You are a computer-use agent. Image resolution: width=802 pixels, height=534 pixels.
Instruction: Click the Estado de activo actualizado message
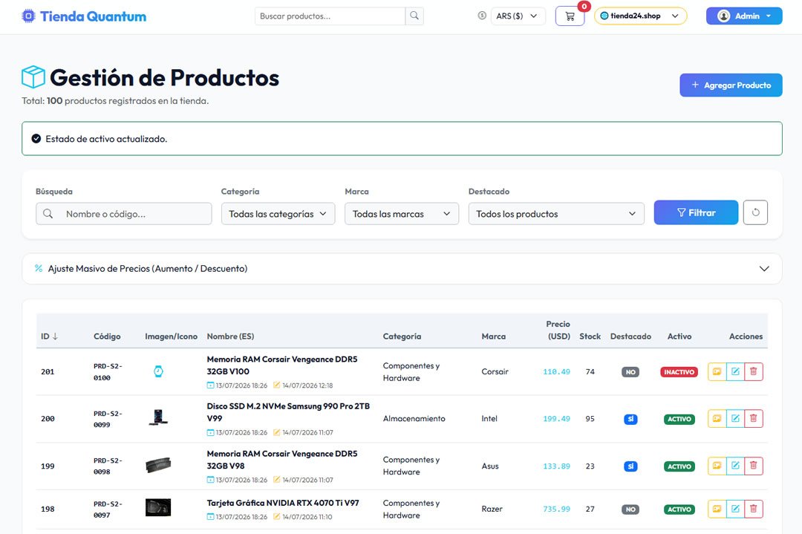tap(106, 139)
